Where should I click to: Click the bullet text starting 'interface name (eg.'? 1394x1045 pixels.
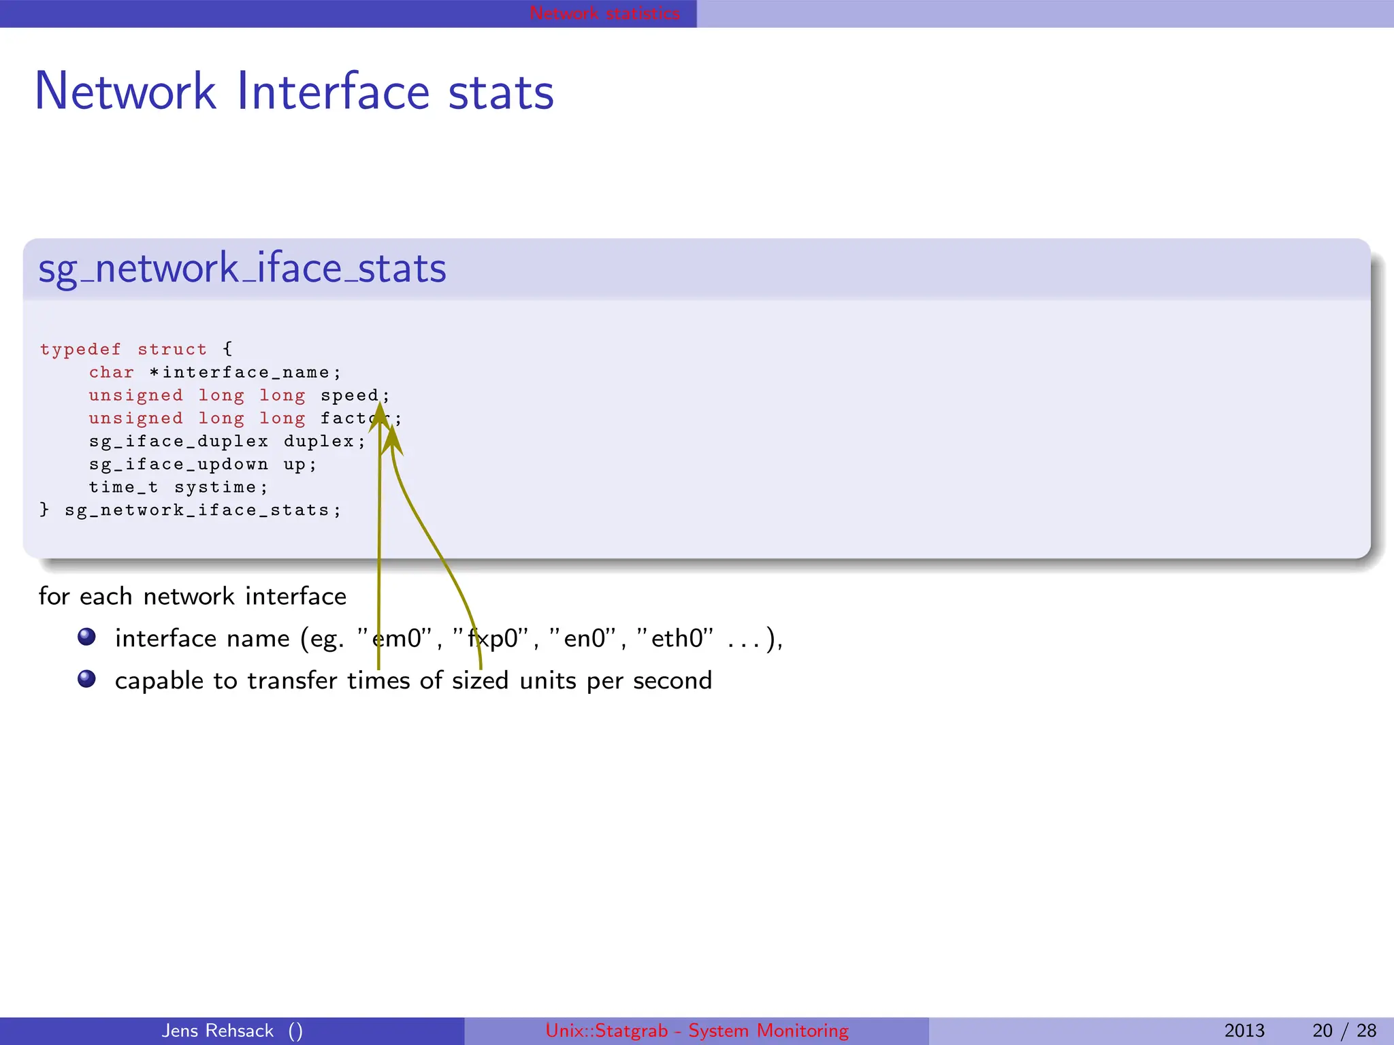(x=449, y=639)
